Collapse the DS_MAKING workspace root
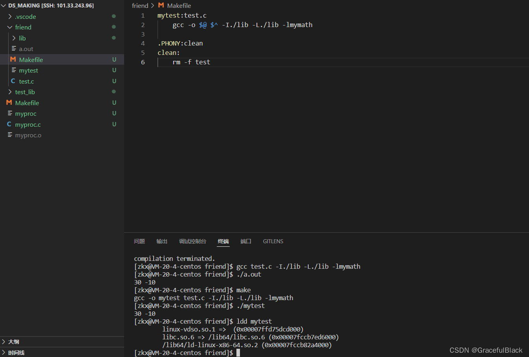Viewport: 529px width, 357px height. 4,5
